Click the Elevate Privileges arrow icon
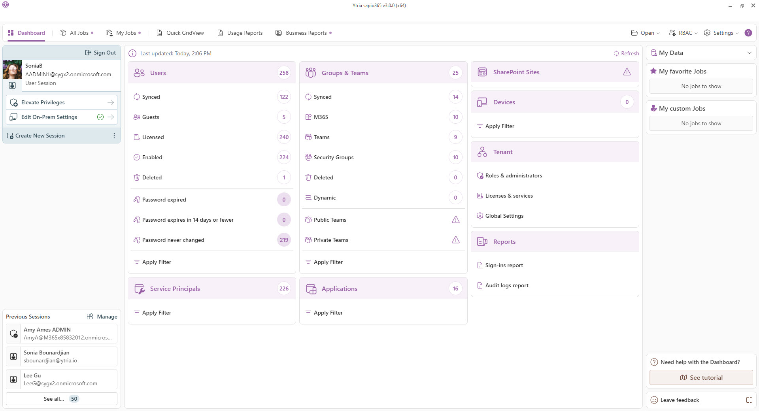Screen dimensions: 759x411 pyautogui.click(x=111, y=102)
